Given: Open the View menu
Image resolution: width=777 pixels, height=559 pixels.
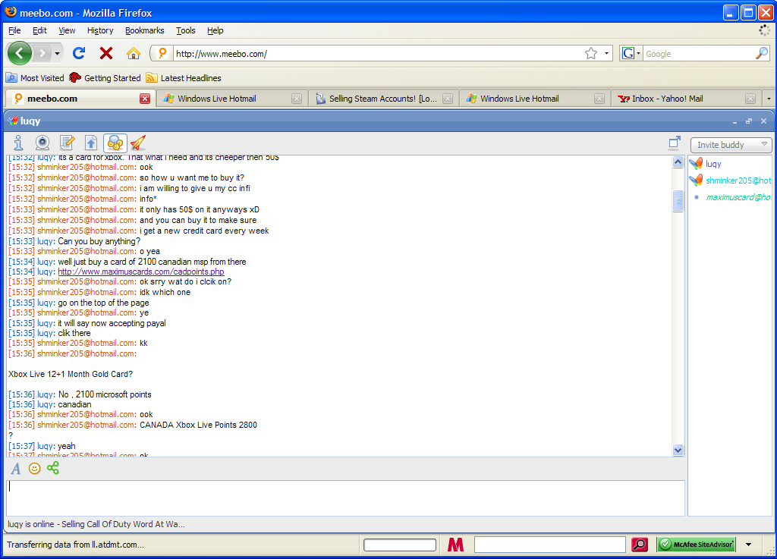Looking at the screenshot, I should [67, 30].
